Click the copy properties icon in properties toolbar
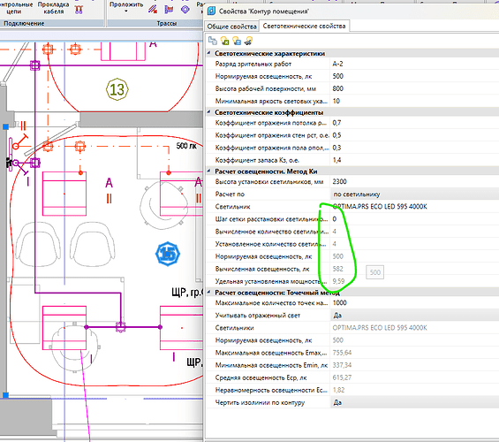The height and width of the screenshot is (442, 499). 213,41
